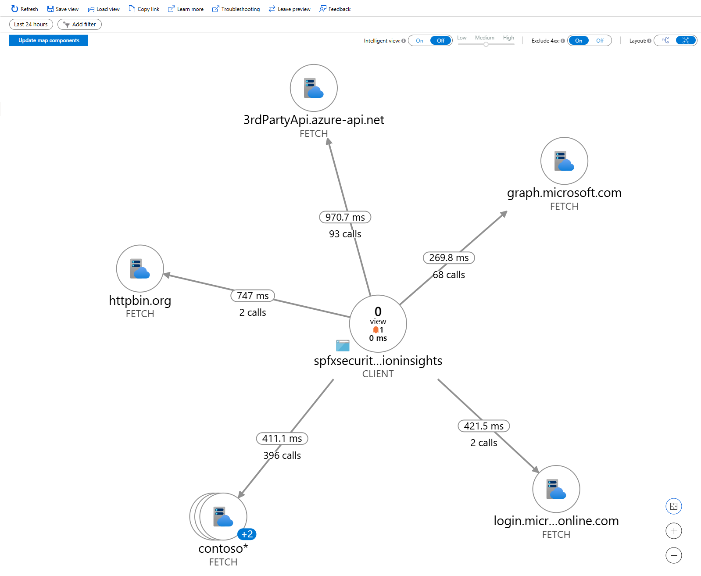Switch to force-directed layout icon
The image size is (701, 576).
pos(686,40)
